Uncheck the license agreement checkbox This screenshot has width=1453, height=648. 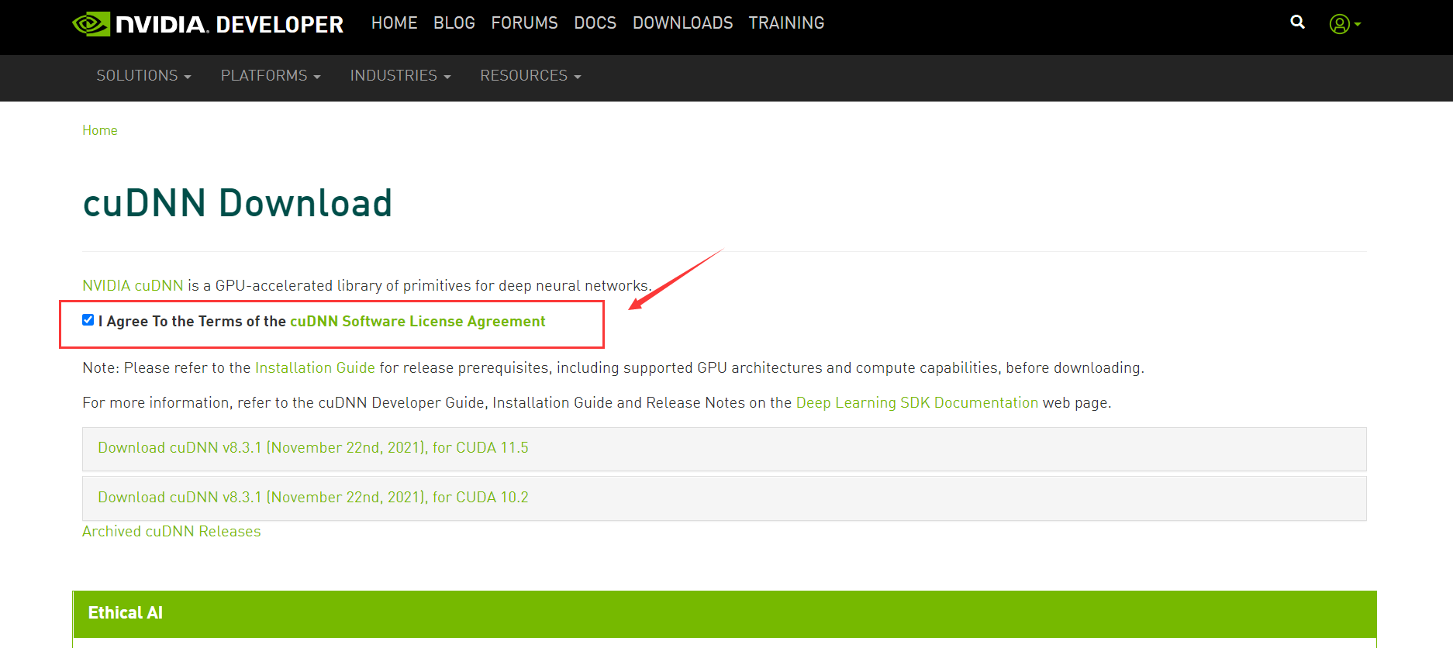(x=88, y=320)
